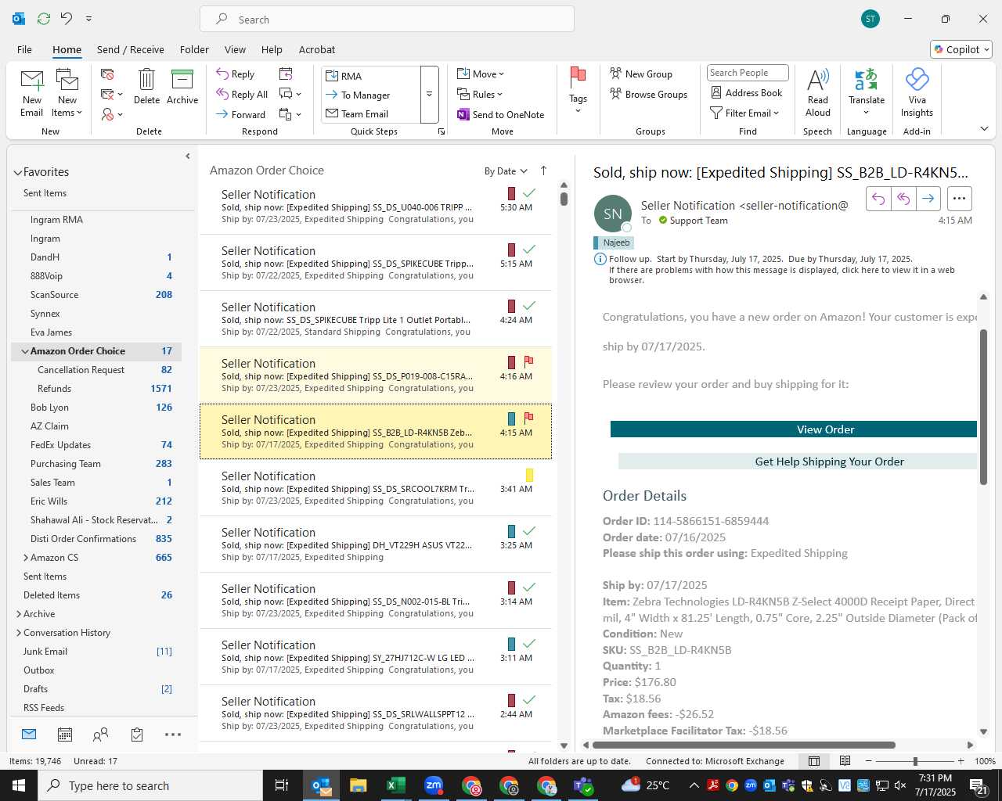Open Zoom from the taskbar
The image size is (1002, 801).
coord(434,785)
